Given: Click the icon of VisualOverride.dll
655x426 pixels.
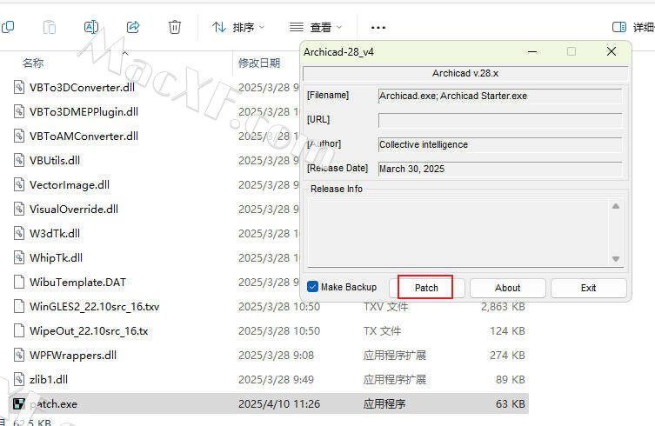Looking at the screenshot, I should [x=19, y=209].
